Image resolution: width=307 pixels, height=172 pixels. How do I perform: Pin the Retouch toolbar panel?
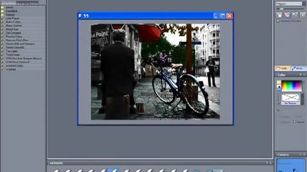coord(267,163)
